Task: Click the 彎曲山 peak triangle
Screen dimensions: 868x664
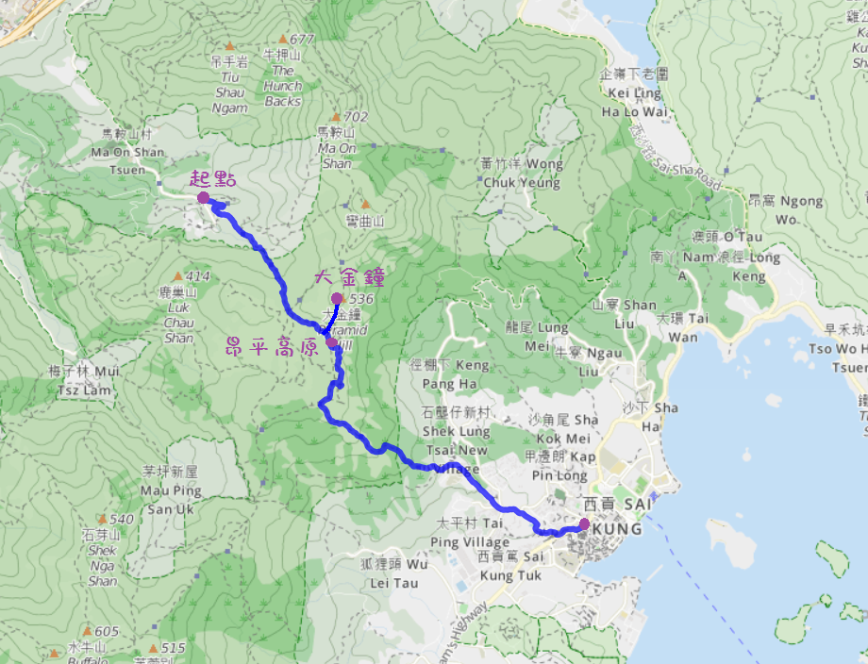Action: pos(365,205)
